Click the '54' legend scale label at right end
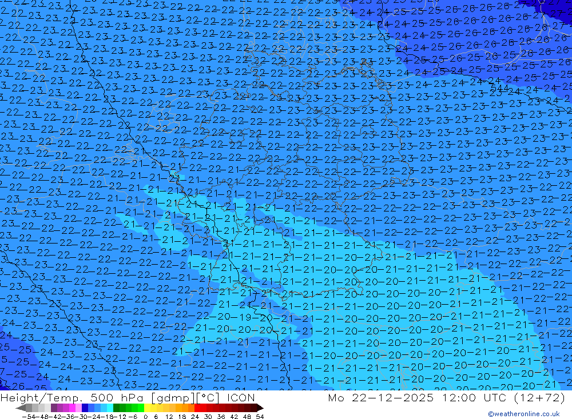This screenshot has width=572, height=419. pyautogui.click(x=260, y=417)
